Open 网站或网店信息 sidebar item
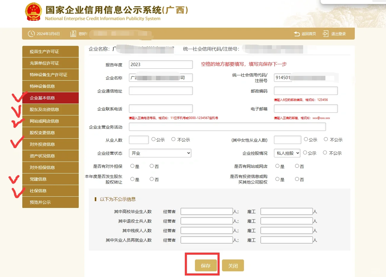The image size is (386, 277). point(51,121)
